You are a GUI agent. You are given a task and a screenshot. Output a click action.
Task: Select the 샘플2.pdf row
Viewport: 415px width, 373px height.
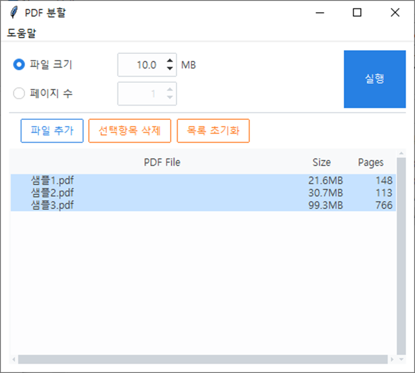click(x=203, y=193)
